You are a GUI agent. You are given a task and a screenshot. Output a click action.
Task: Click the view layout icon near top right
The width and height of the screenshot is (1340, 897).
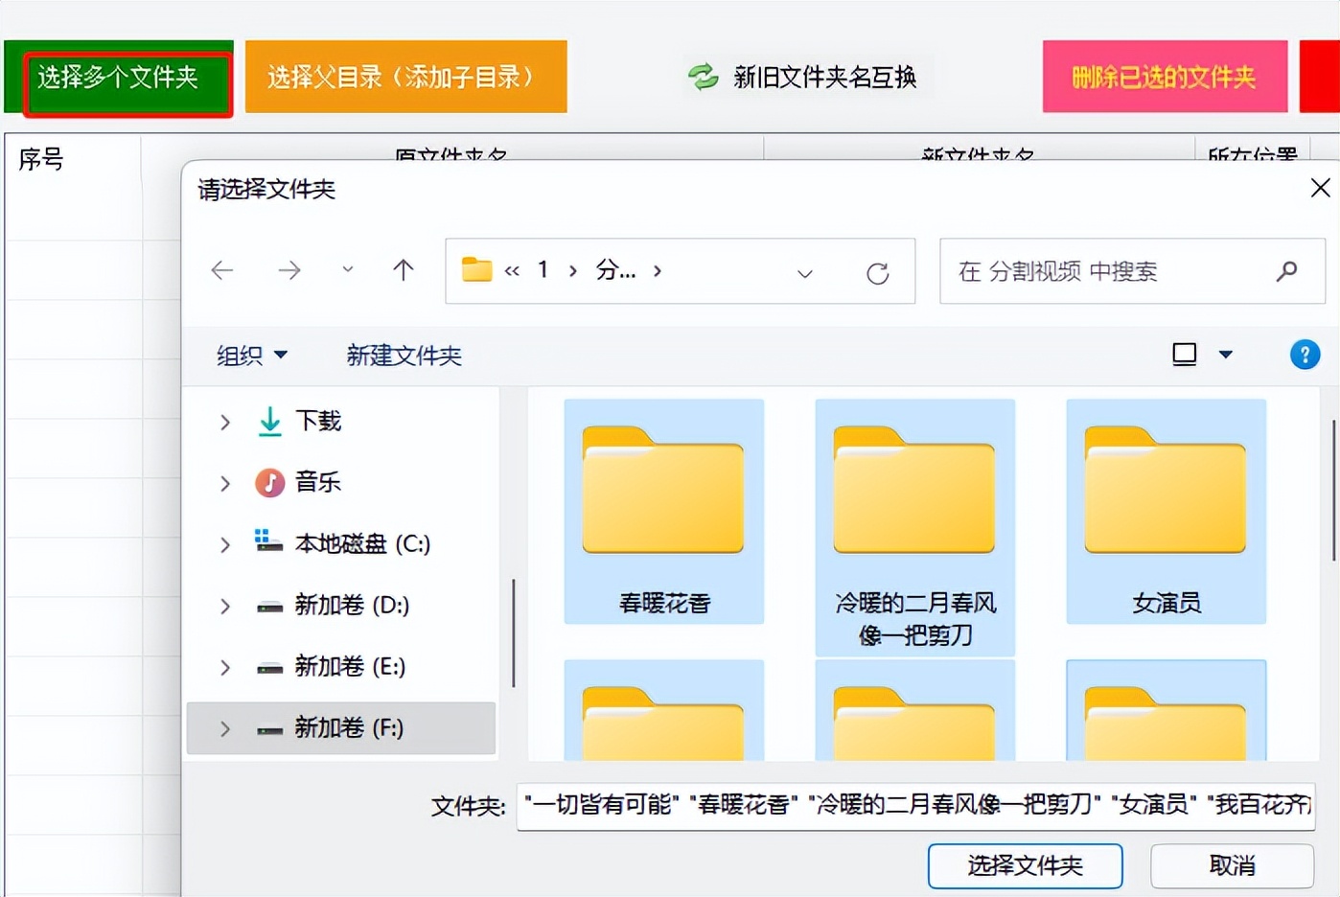pos(1185,354)
